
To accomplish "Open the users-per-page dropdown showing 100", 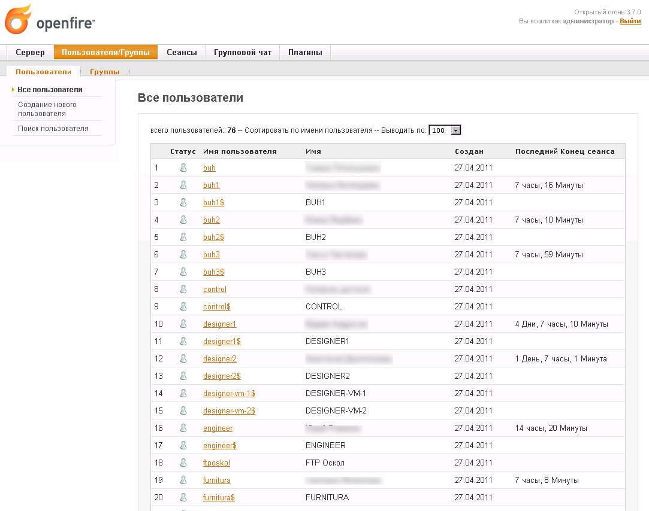I will click(x=445, y=130).
